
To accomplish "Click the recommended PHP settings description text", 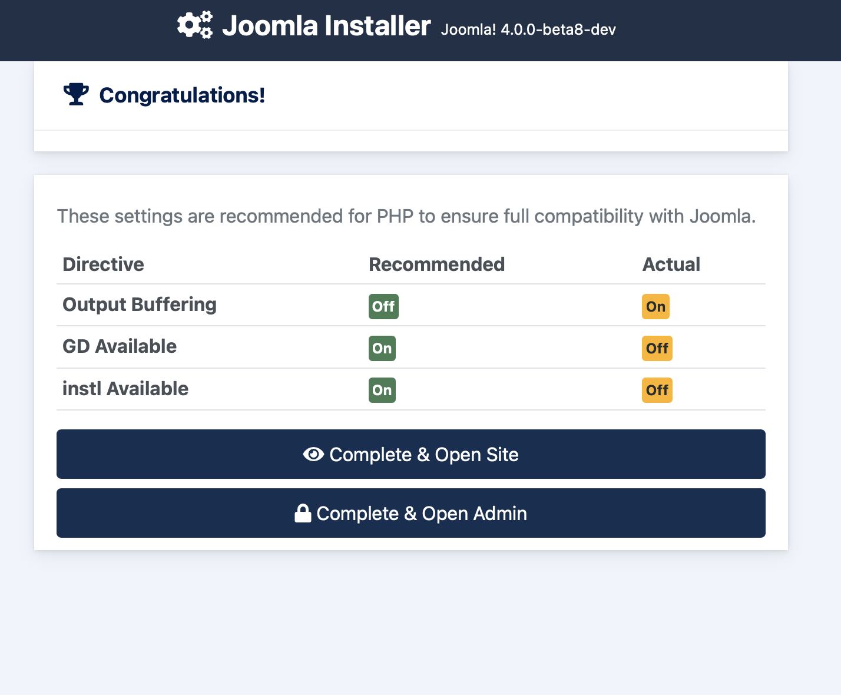I will tap(406, 216).
